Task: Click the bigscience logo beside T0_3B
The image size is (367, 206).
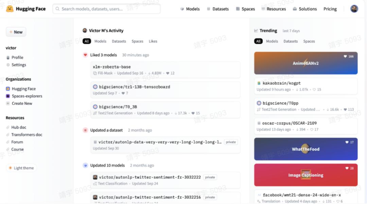Action: [95, 107]
